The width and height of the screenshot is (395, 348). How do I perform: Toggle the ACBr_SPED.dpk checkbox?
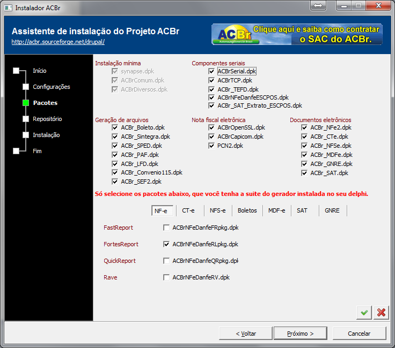(115, 146)
